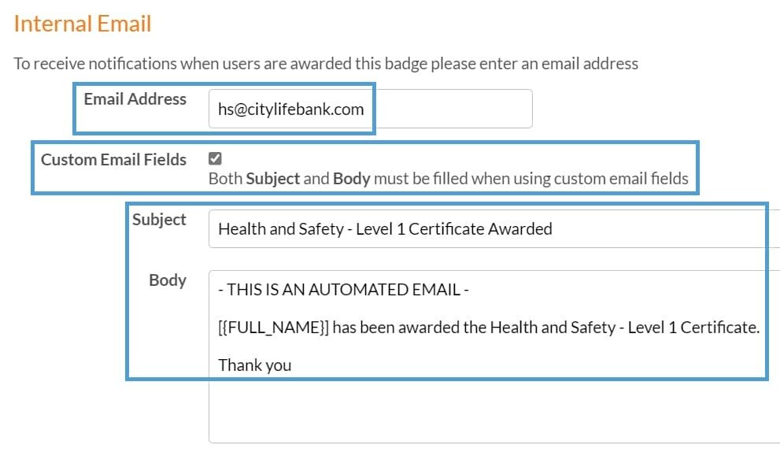780x456 pixels.
Task: Click the Email Address label
Action: [135, 99]
